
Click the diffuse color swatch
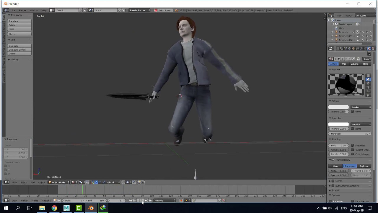[x=338, y=107]
